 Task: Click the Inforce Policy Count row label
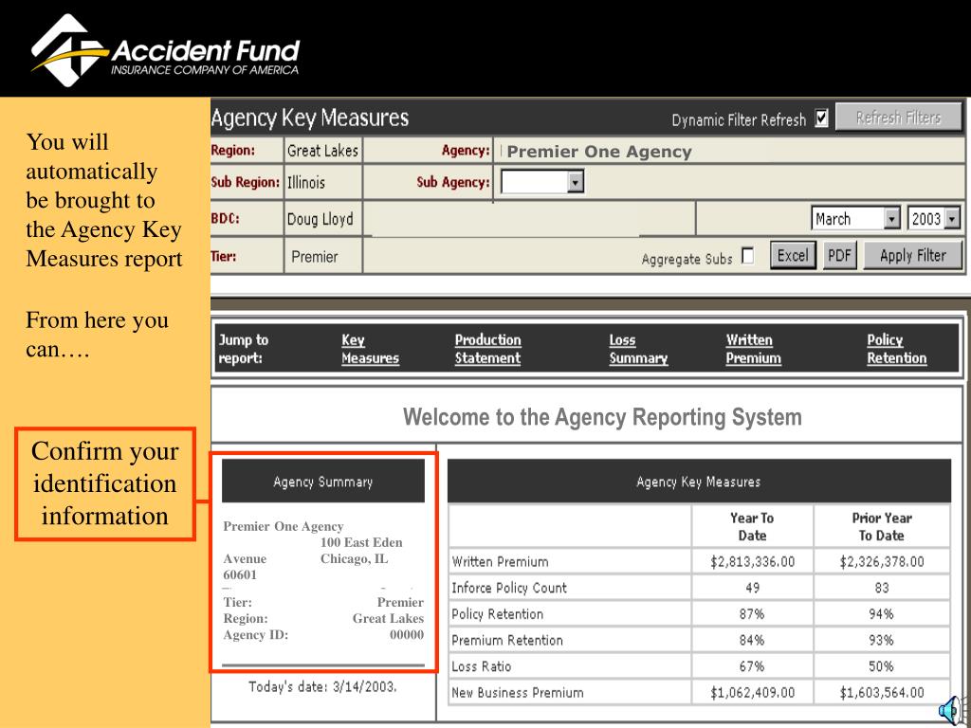[509, 588]
